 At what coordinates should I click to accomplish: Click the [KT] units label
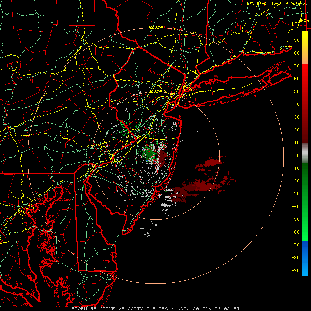[295, 24]
